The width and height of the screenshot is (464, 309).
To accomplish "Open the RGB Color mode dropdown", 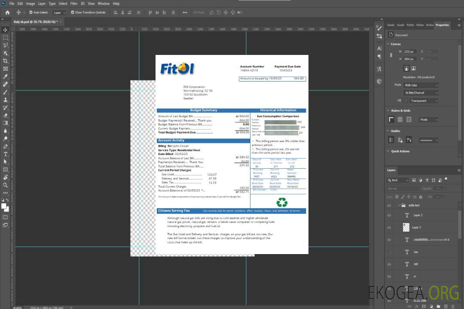I will pyautogui.click(x=421, y=85).
